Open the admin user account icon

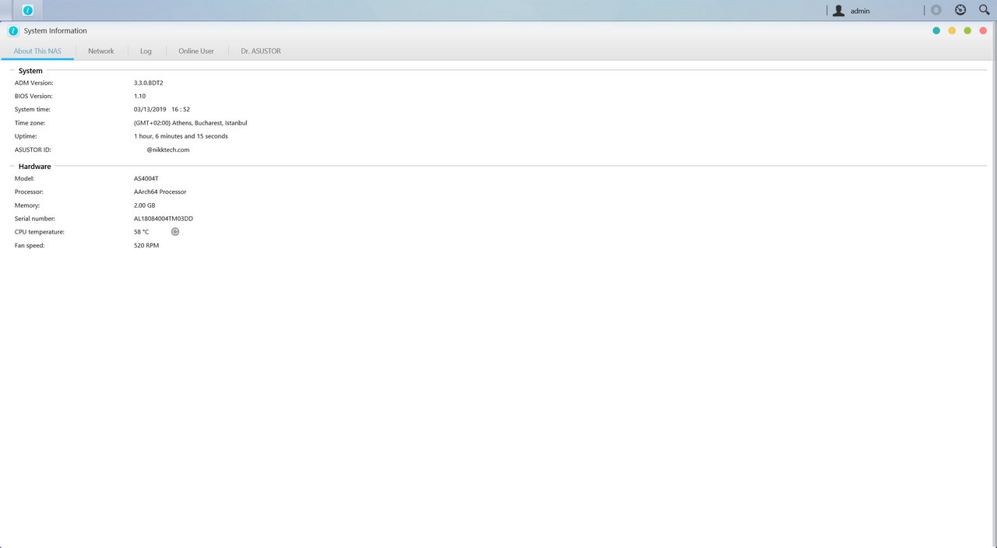(838, 11)
